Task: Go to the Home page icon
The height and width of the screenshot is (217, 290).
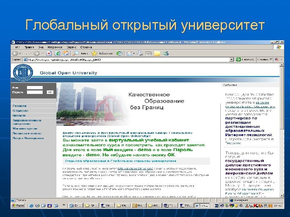Action: [66, 53]
